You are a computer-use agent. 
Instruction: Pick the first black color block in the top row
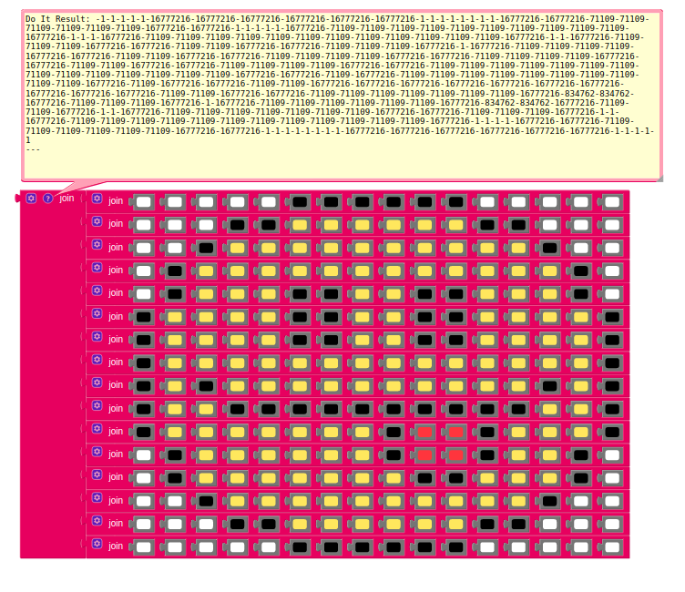(300, 202)
